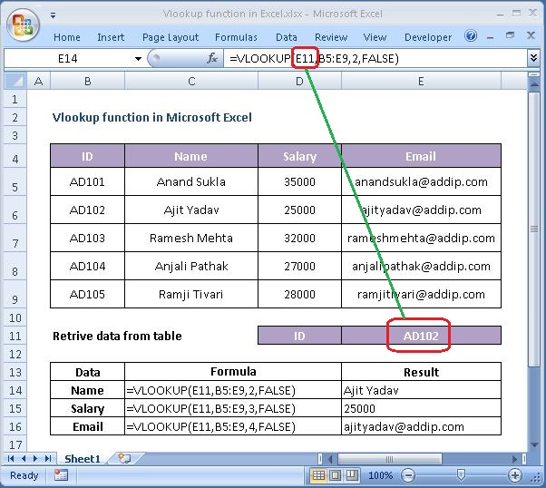The height and width of the screenshot is (488, 546).
Task: Switch to Normal view
Action: coord(318,475)
